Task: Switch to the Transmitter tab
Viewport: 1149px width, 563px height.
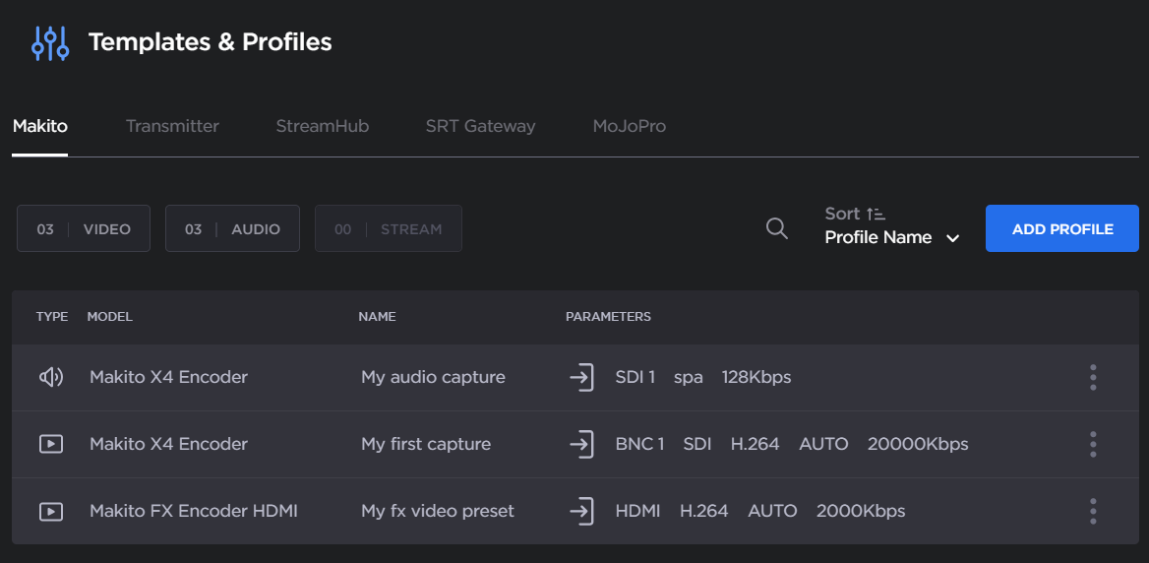Action: coord(172,126)
